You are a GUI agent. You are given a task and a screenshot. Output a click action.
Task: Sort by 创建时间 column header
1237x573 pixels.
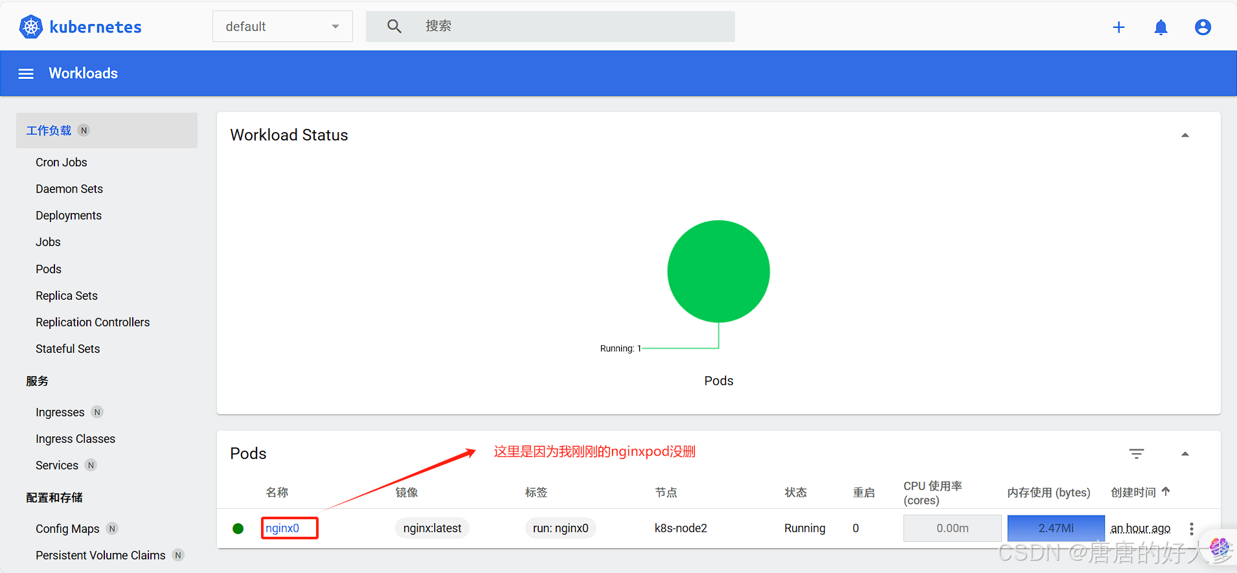(x=1133, y=493)
